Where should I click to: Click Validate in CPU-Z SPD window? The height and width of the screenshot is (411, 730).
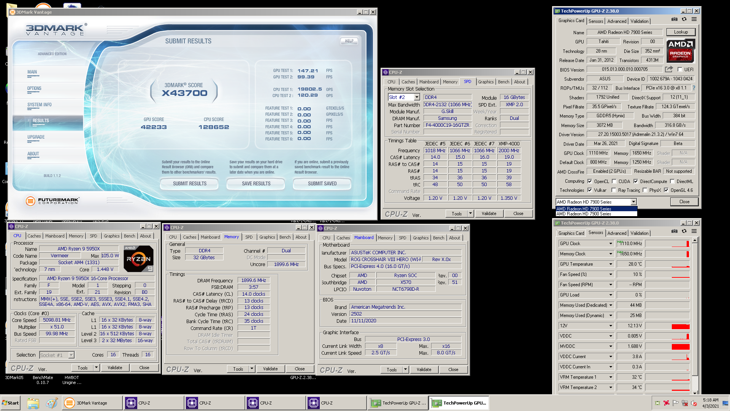pos(489,213)
